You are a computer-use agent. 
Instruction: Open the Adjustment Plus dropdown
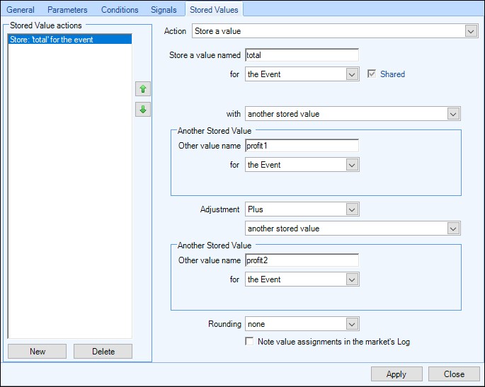point(302,209)
